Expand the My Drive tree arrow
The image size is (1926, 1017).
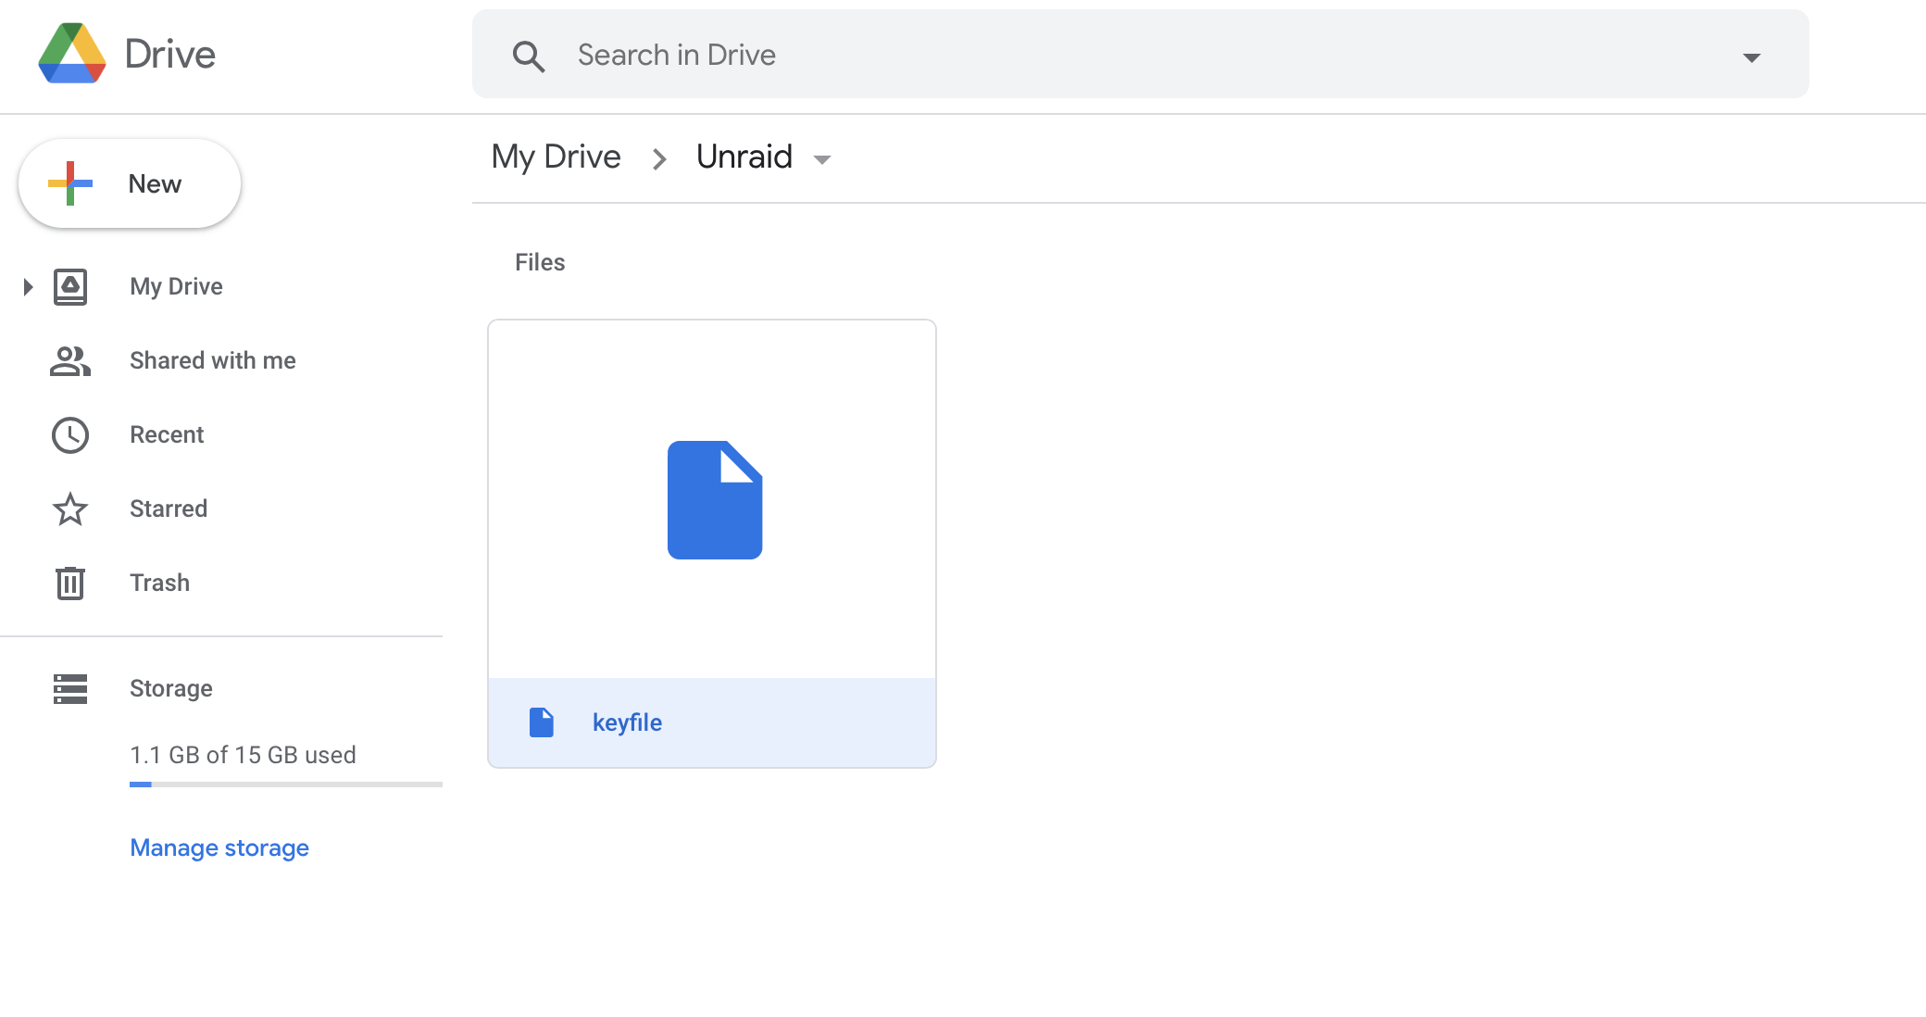[28, 287]
